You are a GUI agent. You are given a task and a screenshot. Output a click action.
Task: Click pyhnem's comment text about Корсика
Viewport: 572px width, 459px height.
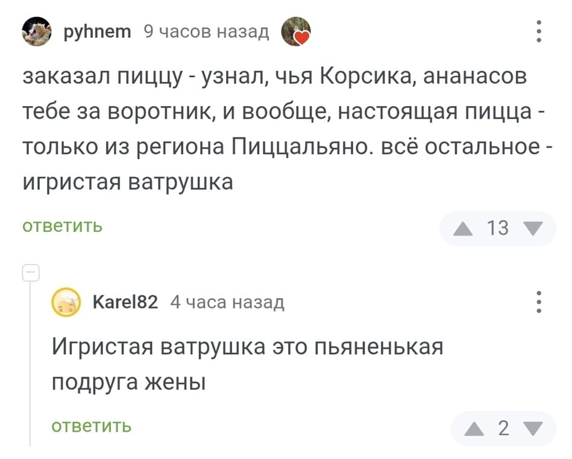[x=274, y=129]
